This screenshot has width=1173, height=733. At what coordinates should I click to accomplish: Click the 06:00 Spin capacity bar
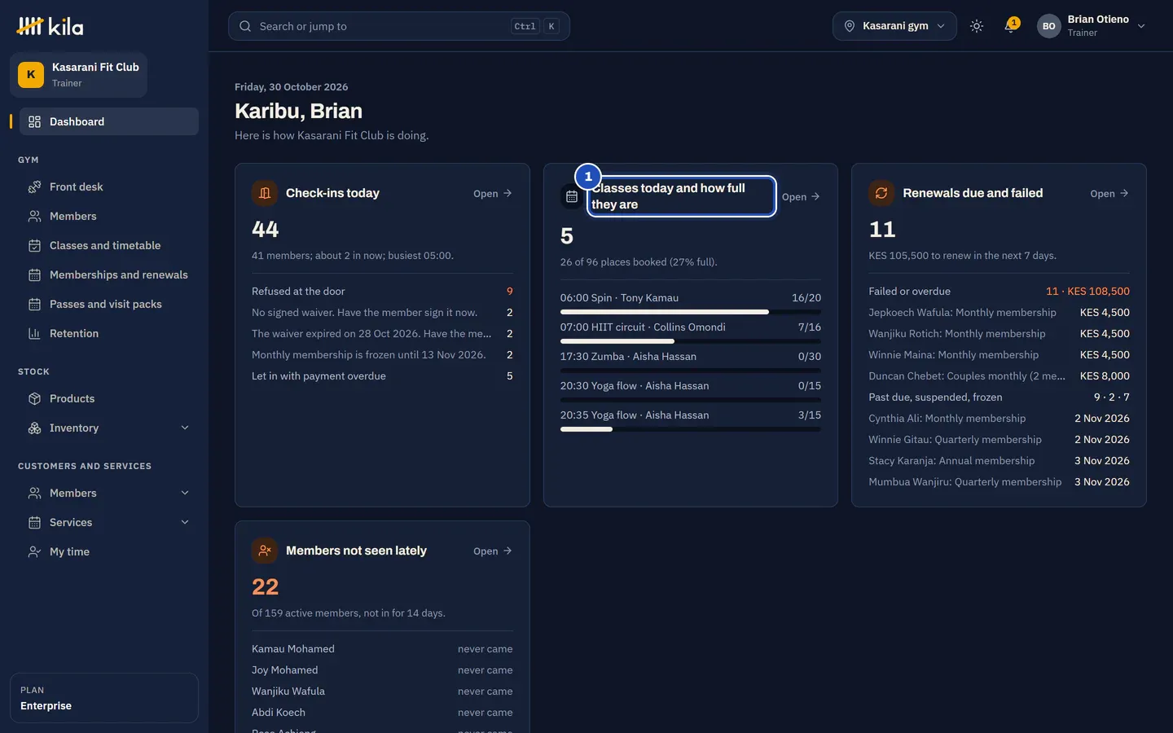coord(691,312)
